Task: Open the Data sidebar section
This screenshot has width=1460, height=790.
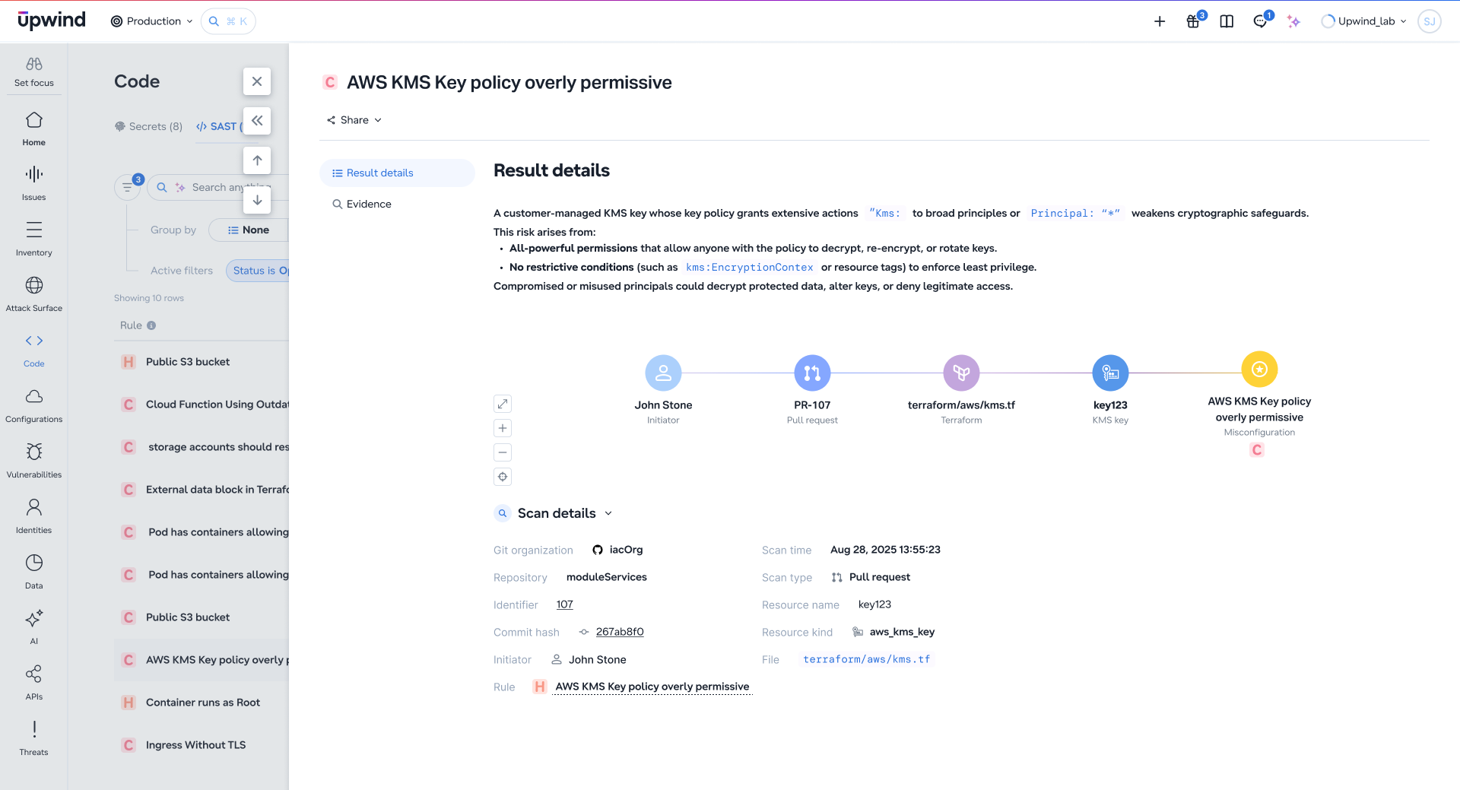Action: tap(34, 572)
